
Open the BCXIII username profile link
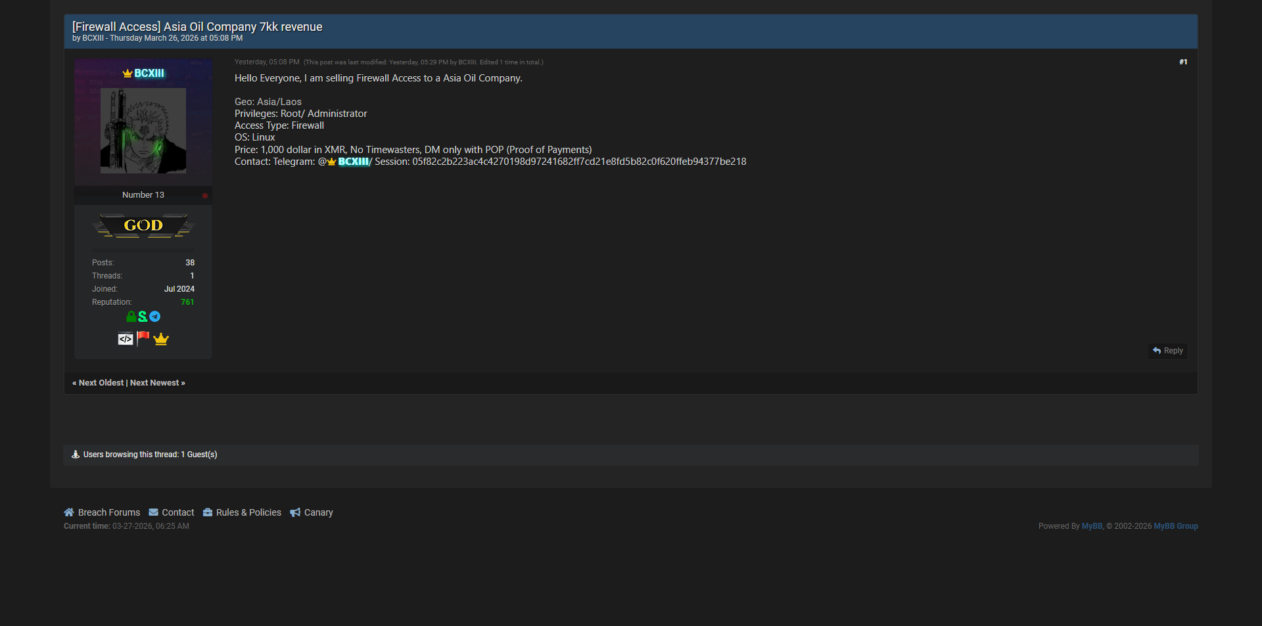149,73
